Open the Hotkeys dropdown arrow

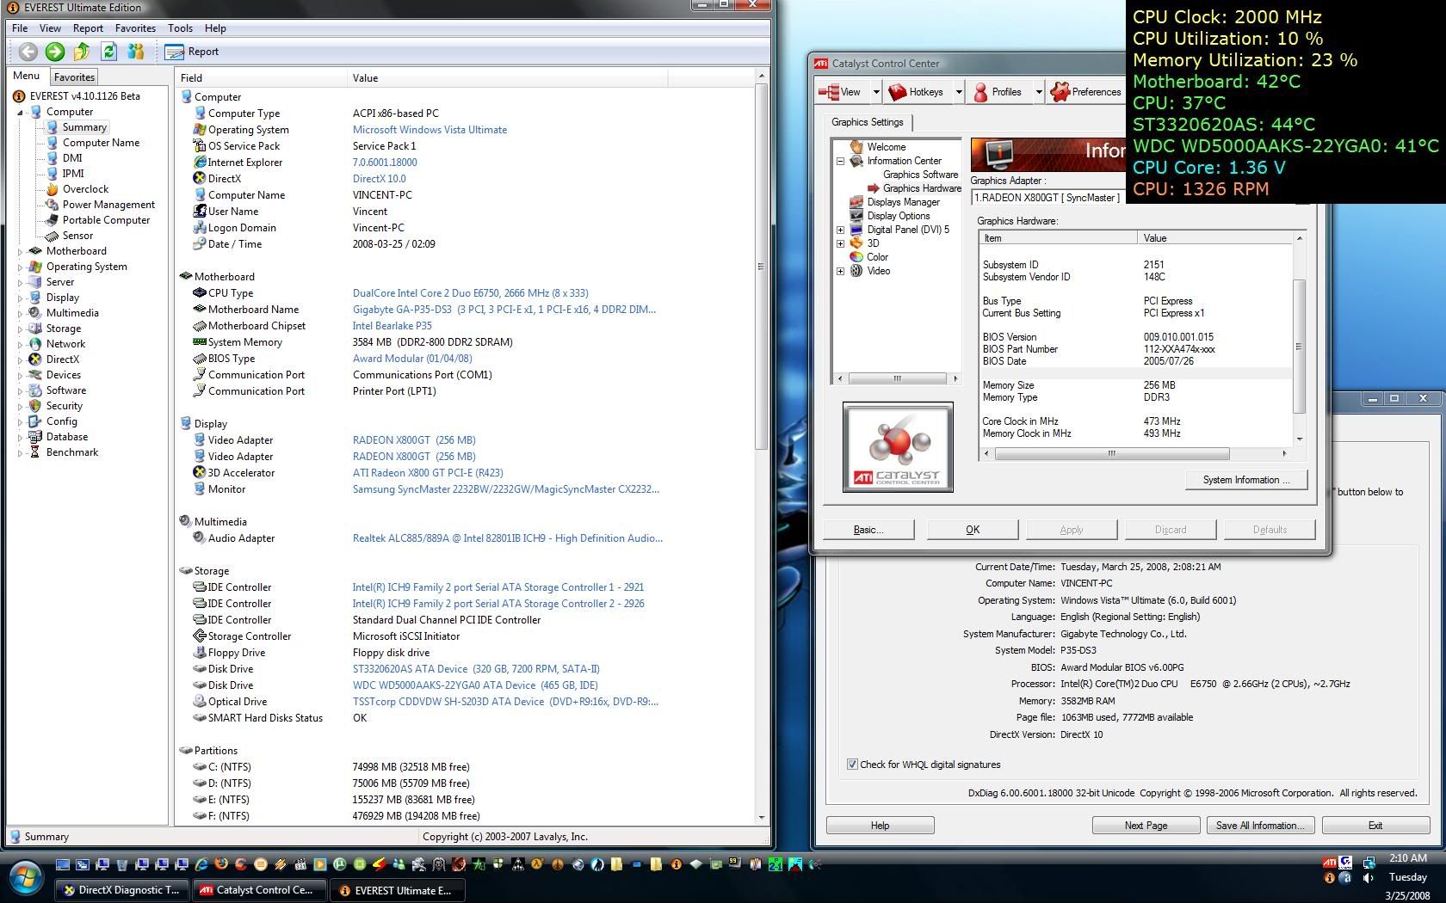tap(958, 92)
